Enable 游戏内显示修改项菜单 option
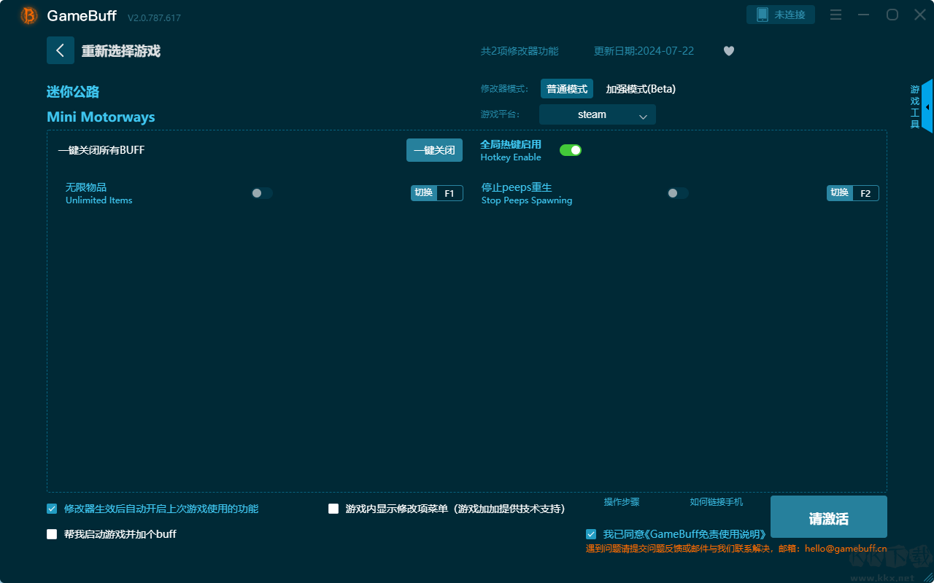The image size is (934, 583). click(333, 509)
